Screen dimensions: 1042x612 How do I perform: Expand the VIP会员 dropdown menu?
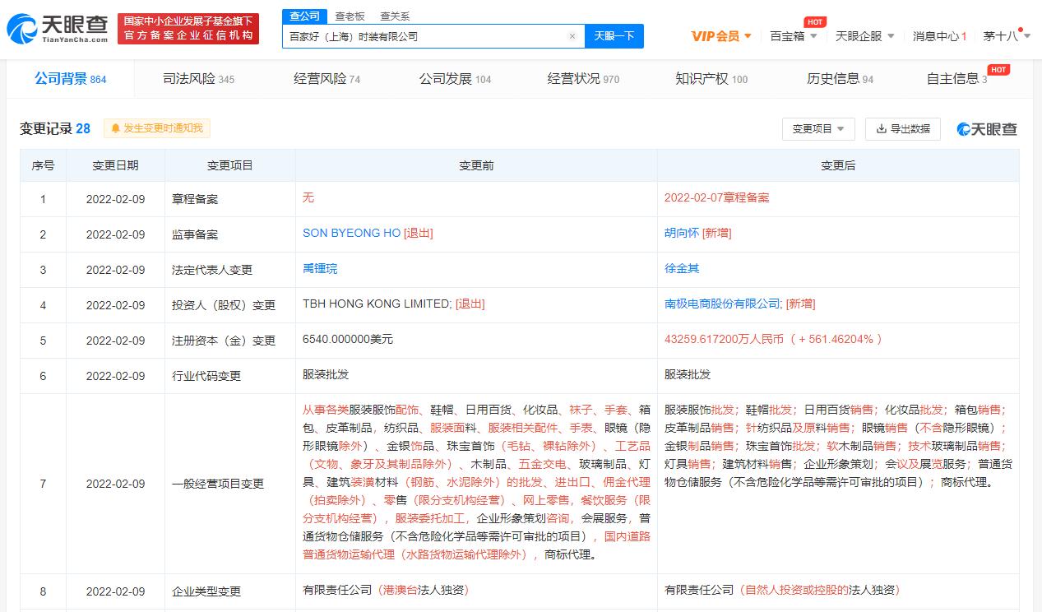click(x=721, y=36)
